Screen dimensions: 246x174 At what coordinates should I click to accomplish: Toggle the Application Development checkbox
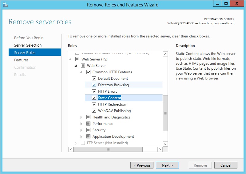coord(88,137)
